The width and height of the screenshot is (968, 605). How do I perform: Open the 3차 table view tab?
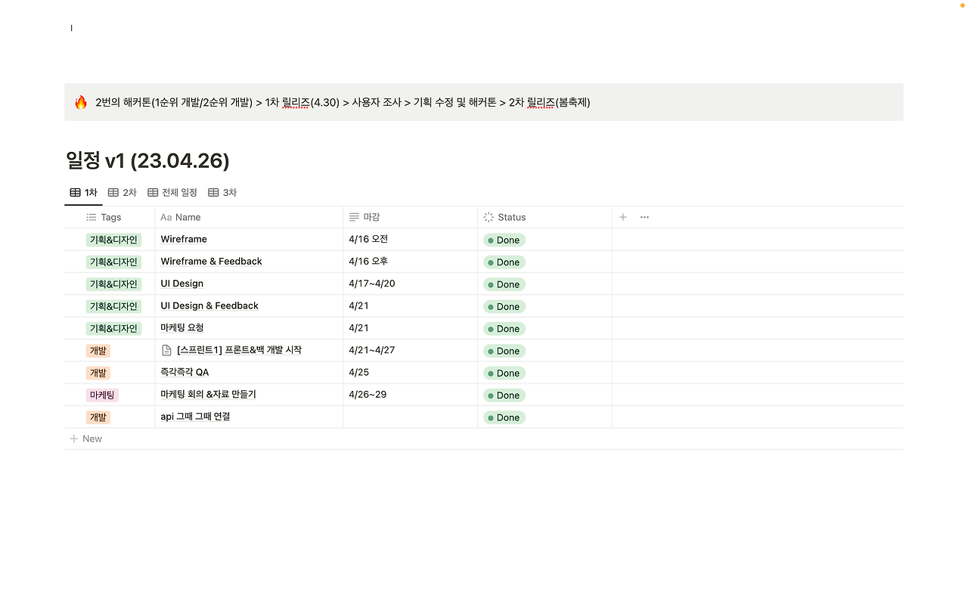222,193
